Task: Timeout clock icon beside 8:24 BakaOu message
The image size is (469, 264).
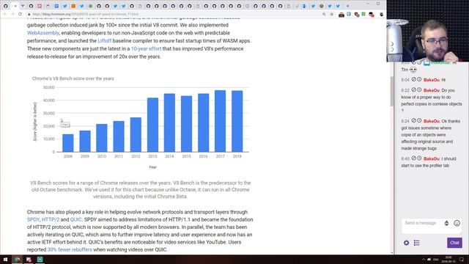Action: (419, 120)
